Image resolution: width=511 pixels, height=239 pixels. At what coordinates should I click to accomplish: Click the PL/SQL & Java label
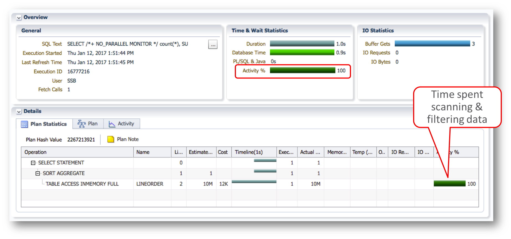[249, 62]
